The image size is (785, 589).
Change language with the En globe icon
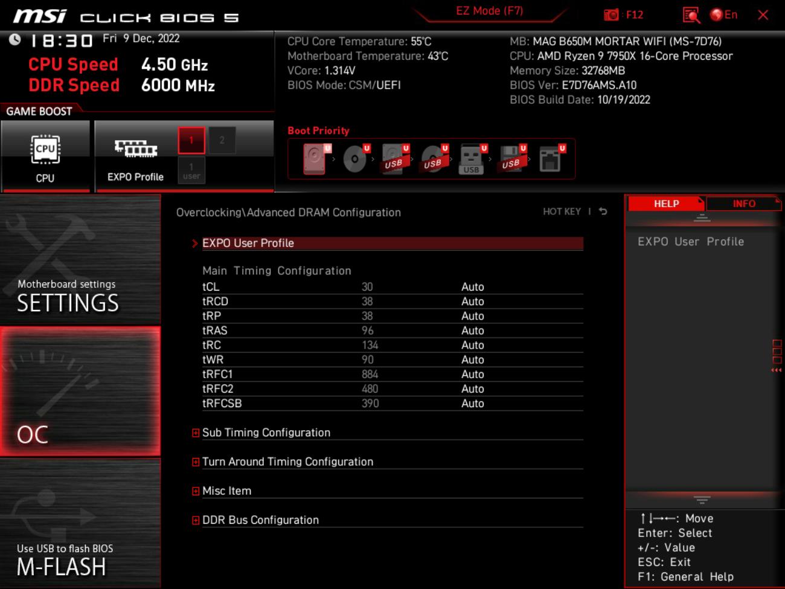724,15
